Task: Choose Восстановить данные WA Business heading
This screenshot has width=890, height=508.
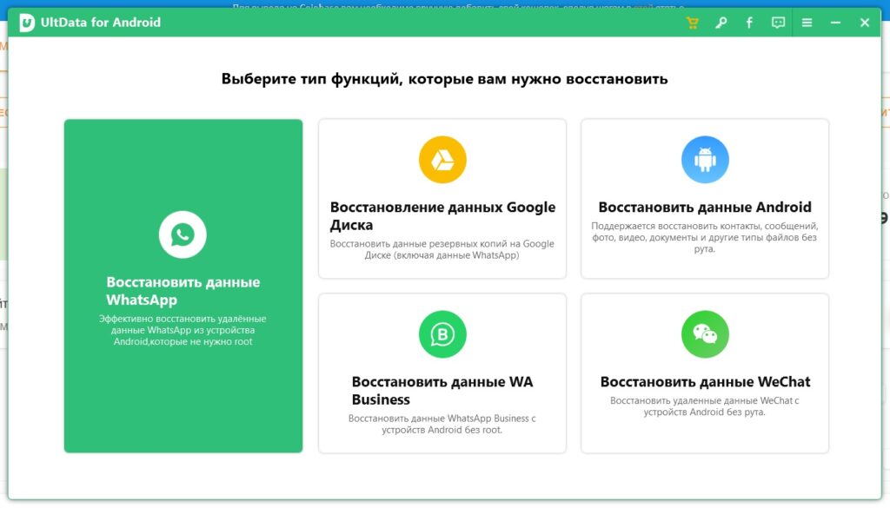Action: [442, 391]
